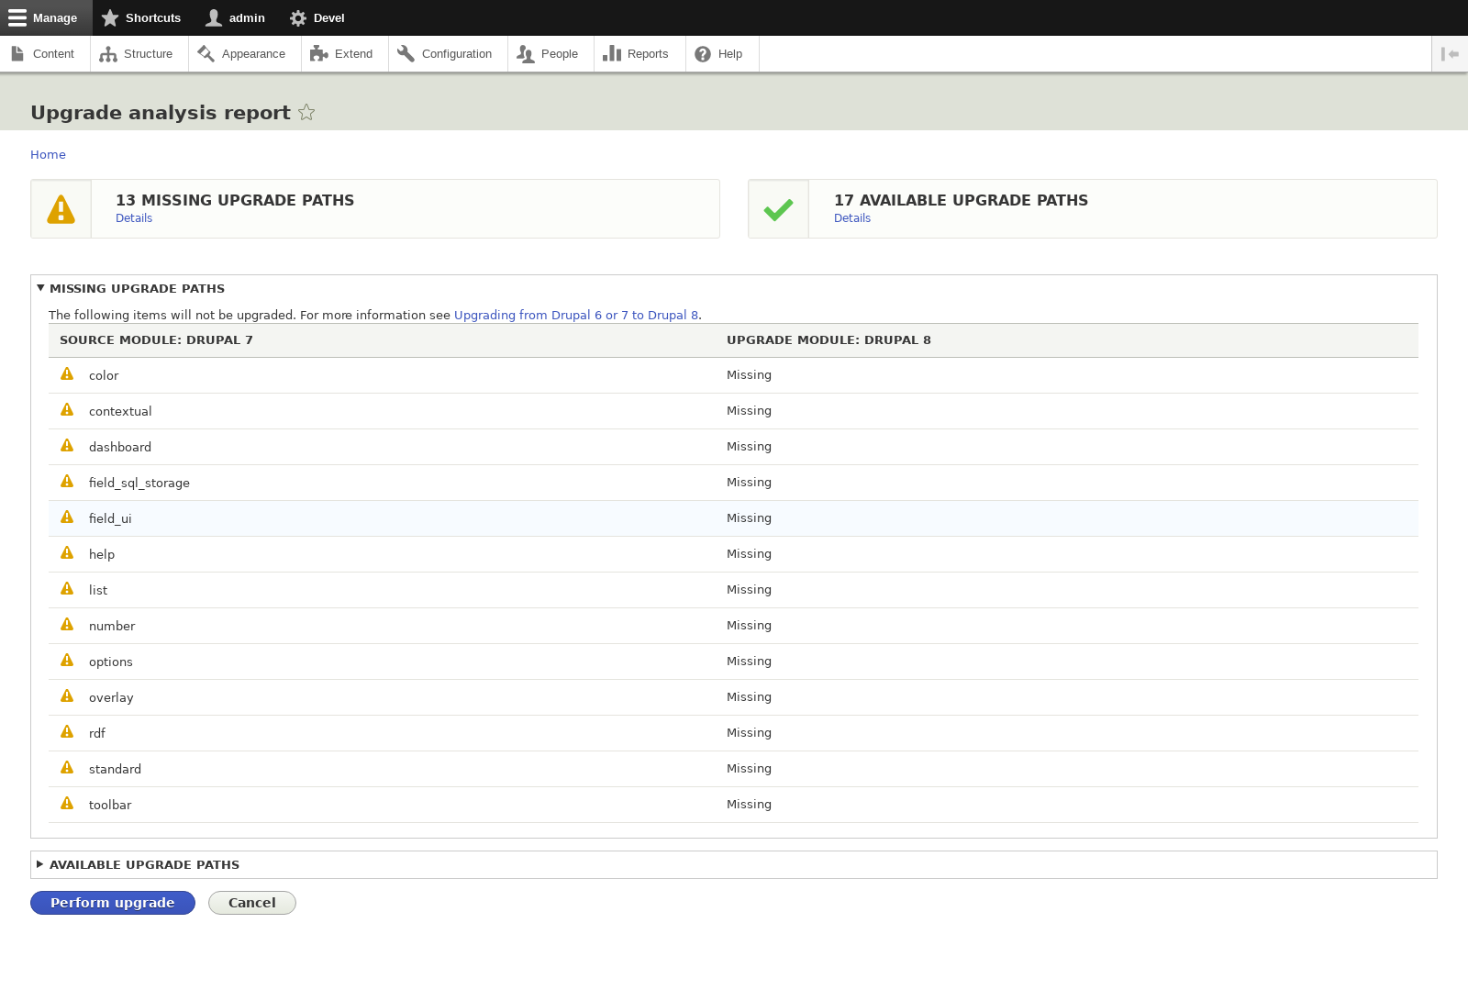
Task: Click the Extend puzzle piece icon
Action: (318, 54)
